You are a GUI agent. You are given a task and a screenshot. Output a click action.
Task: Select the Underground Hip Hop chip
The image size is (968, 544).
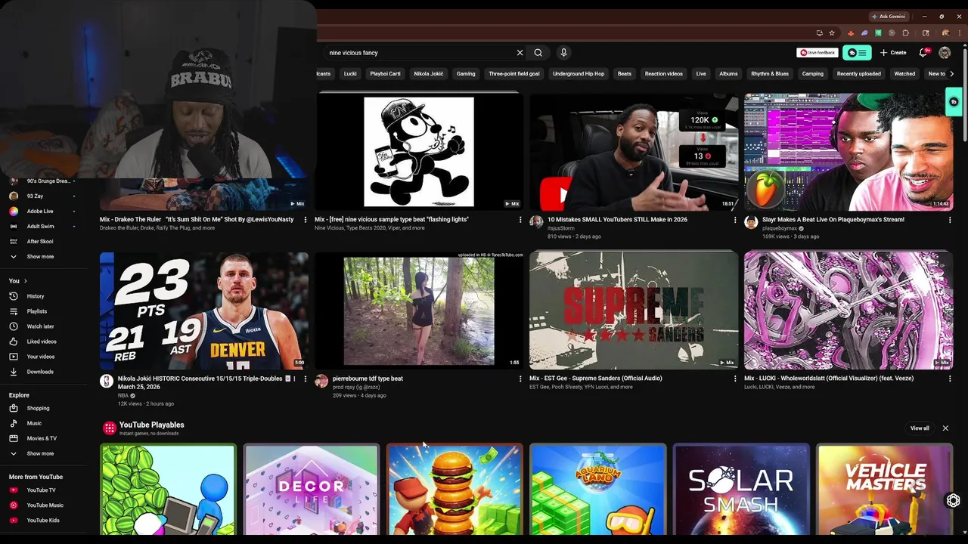pyautogui.click(x=579, y=74)
